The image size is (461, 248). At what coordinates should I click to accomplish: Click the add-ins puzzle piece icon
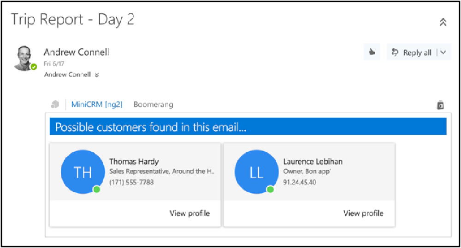(55, 104)
